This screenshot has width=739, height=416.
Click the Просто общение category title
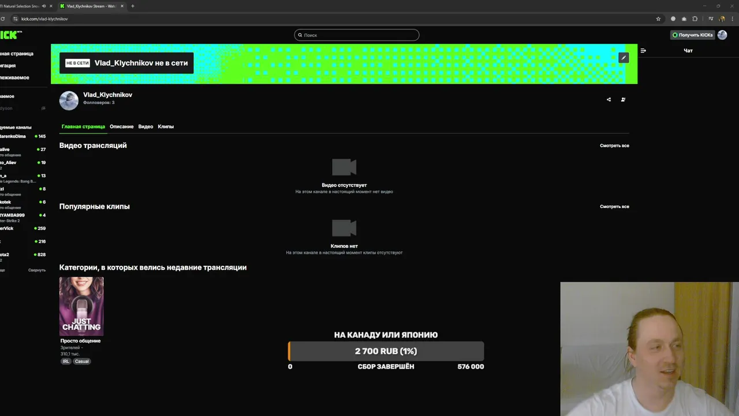[x=81, y=341]
